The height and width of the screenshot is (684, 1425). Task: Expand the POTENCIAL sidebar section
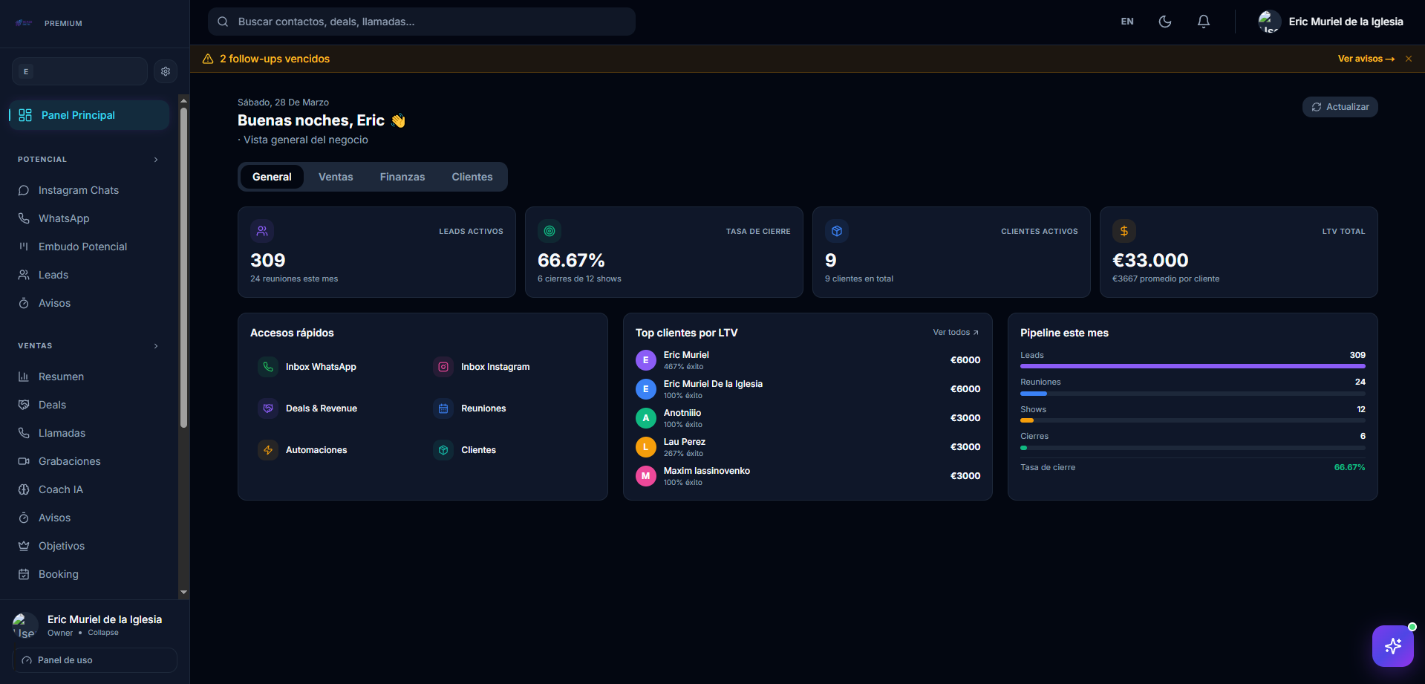pos(155,159)
